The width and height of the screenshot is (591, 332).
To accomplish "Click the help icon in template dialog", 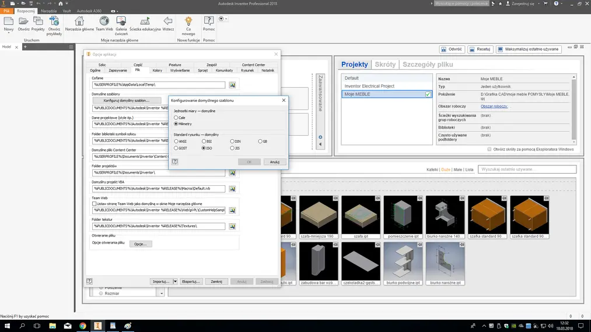I will point(174,162).
